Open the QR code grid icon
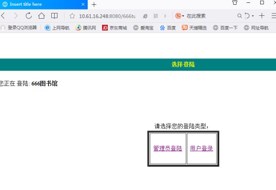The height and width of the screenshot is (190, 276). point(156,16)
